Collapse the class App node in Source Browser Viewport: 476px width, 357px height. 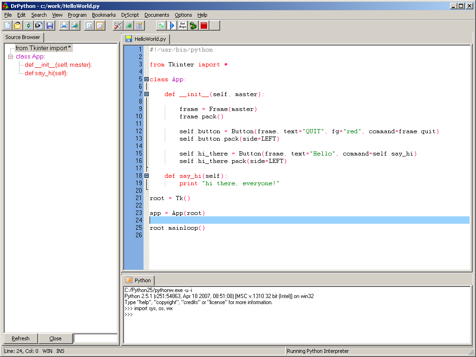[11, 57]
